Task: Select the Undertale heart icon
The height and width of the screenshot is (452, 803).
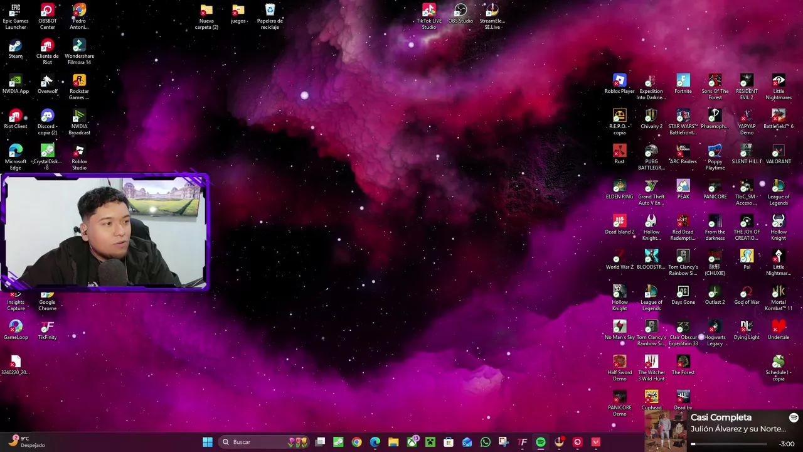Action: coord(779,330)
